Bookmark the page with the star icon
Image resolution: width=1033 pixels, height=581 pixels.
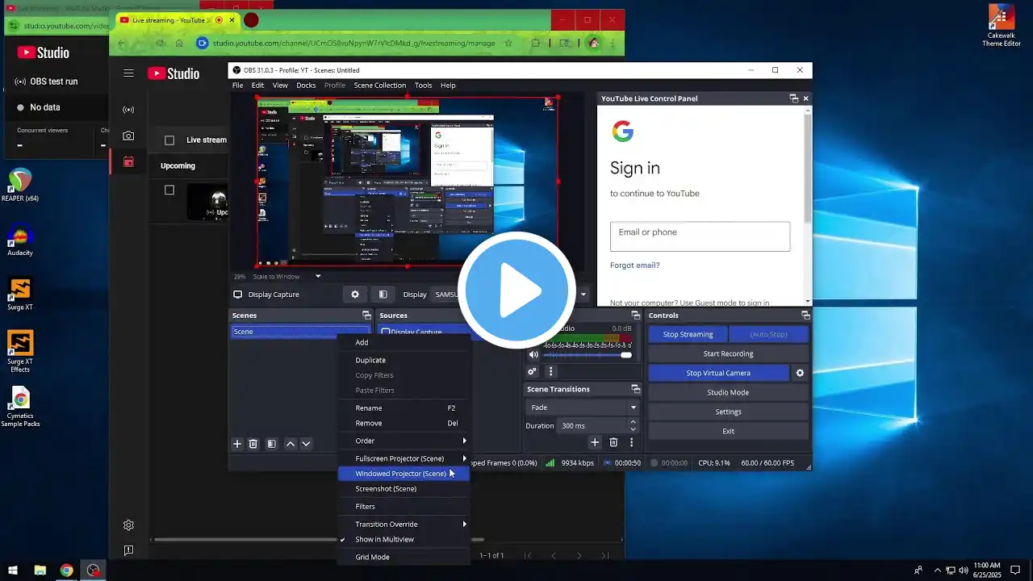(x=508, y=43)
